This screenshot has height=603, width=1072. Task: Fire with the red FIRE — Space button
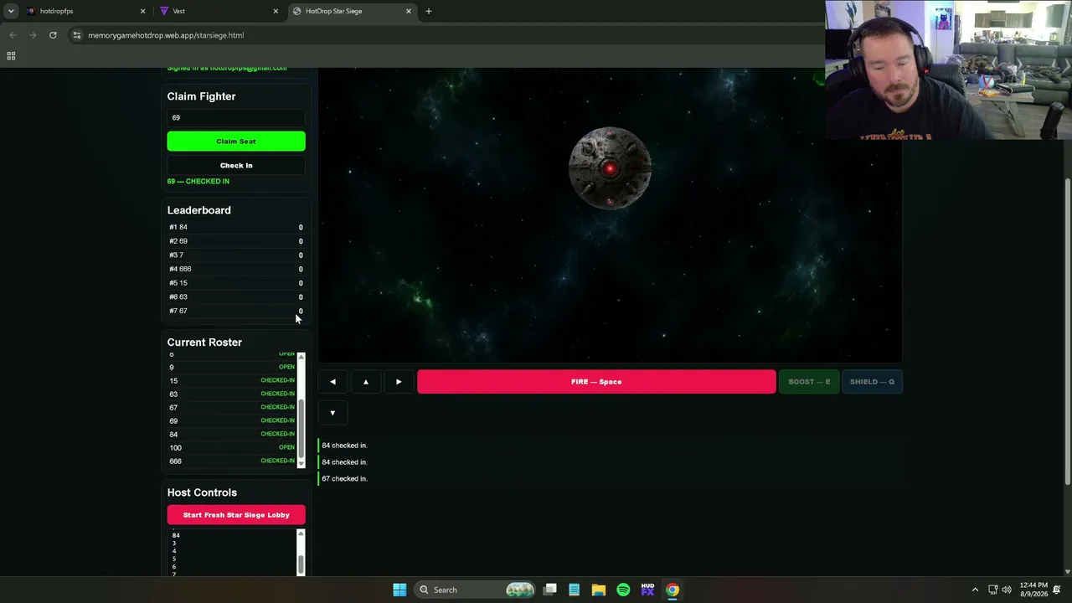596,382
